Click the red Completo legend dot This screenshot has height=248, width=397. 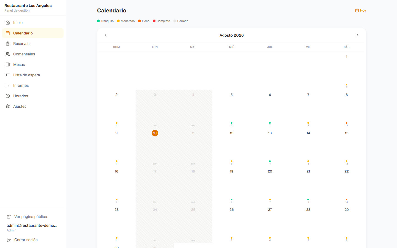tap(154, 21)
